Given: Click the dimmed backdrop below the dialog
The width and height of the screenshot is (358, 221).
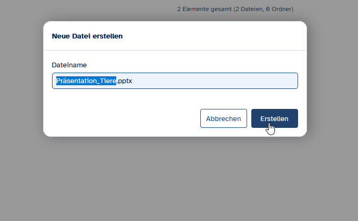Looking at the screenshot, I should pyautogui.click(x=179, y=179).
